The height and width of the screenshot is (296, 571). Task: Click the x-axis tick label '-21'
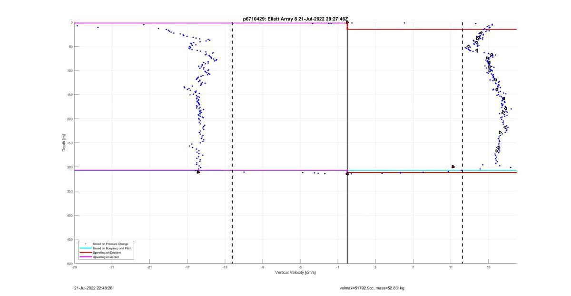tap(149, 267)
